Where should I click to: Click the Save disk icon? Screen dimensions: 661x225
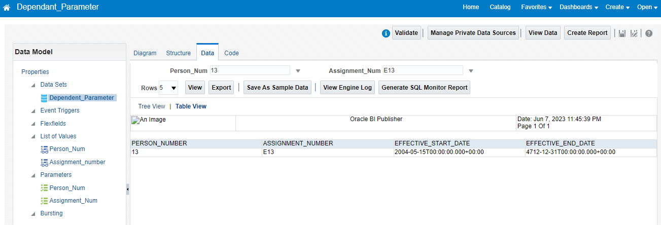(x=622, y=33)
